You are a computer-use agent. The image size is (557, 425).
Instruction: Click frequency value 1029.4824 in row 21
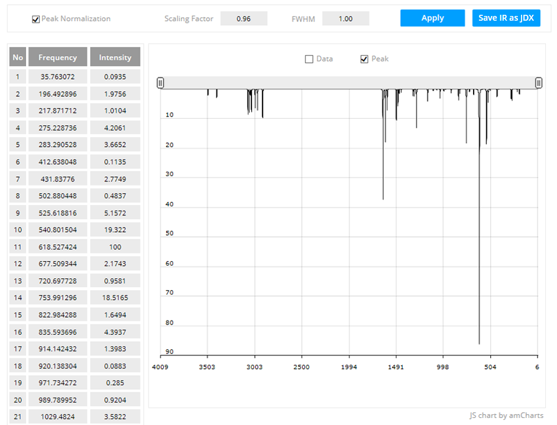57,417
